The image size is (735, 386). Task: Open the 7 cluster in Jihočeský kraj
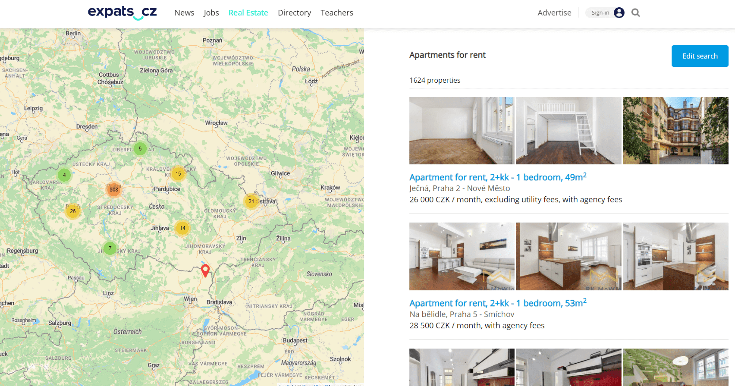tap(110, 248)
